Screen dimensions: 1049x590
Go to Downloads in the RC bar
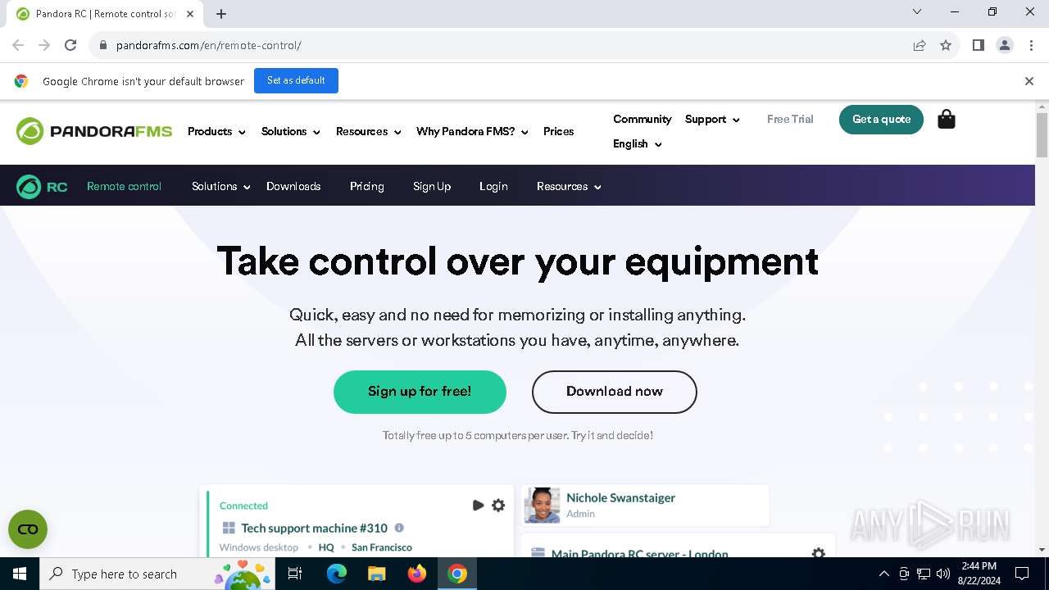click(293, 187)
